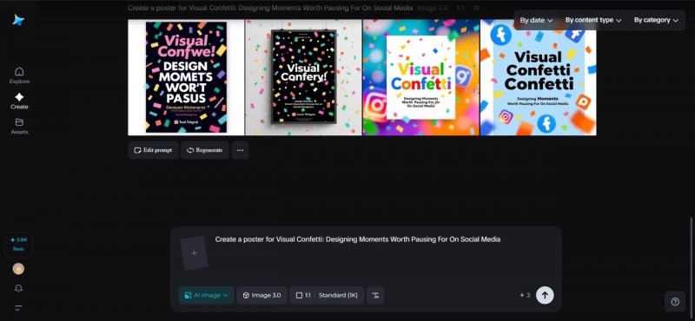Click the Regenerate button
This screenshot has width=695, height=321.
point(205,150)
